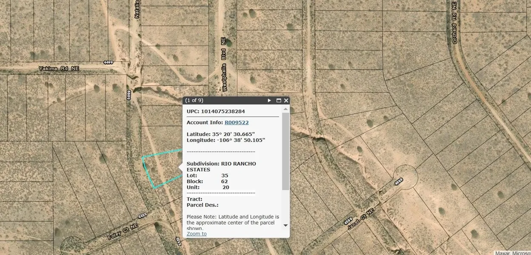The height and width of the screenshot is (255, 531).
Task: Click the (1 of 9) popup title
Action: tap(194, 101)
